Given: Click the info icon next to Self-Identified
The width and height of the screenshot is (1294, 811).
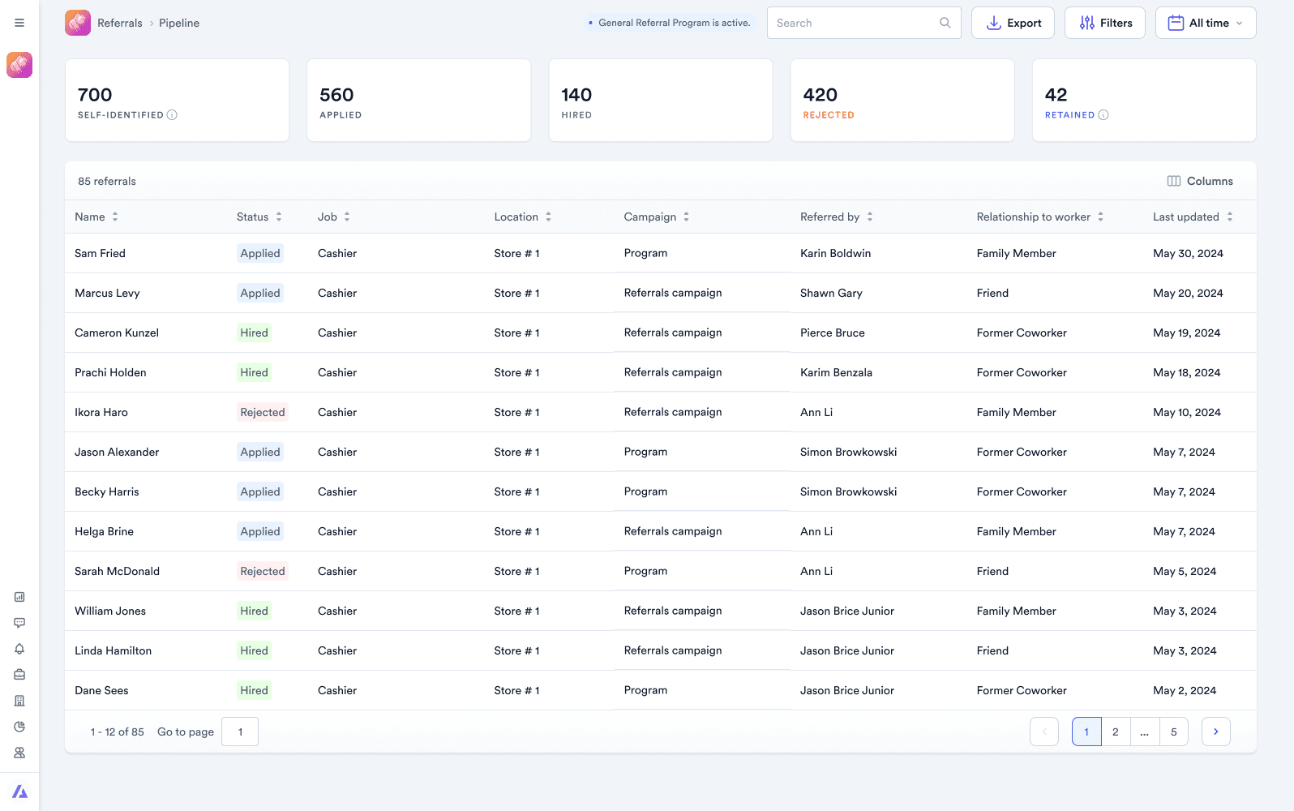Looking at the screenshot, I should [x=172, y=115].
